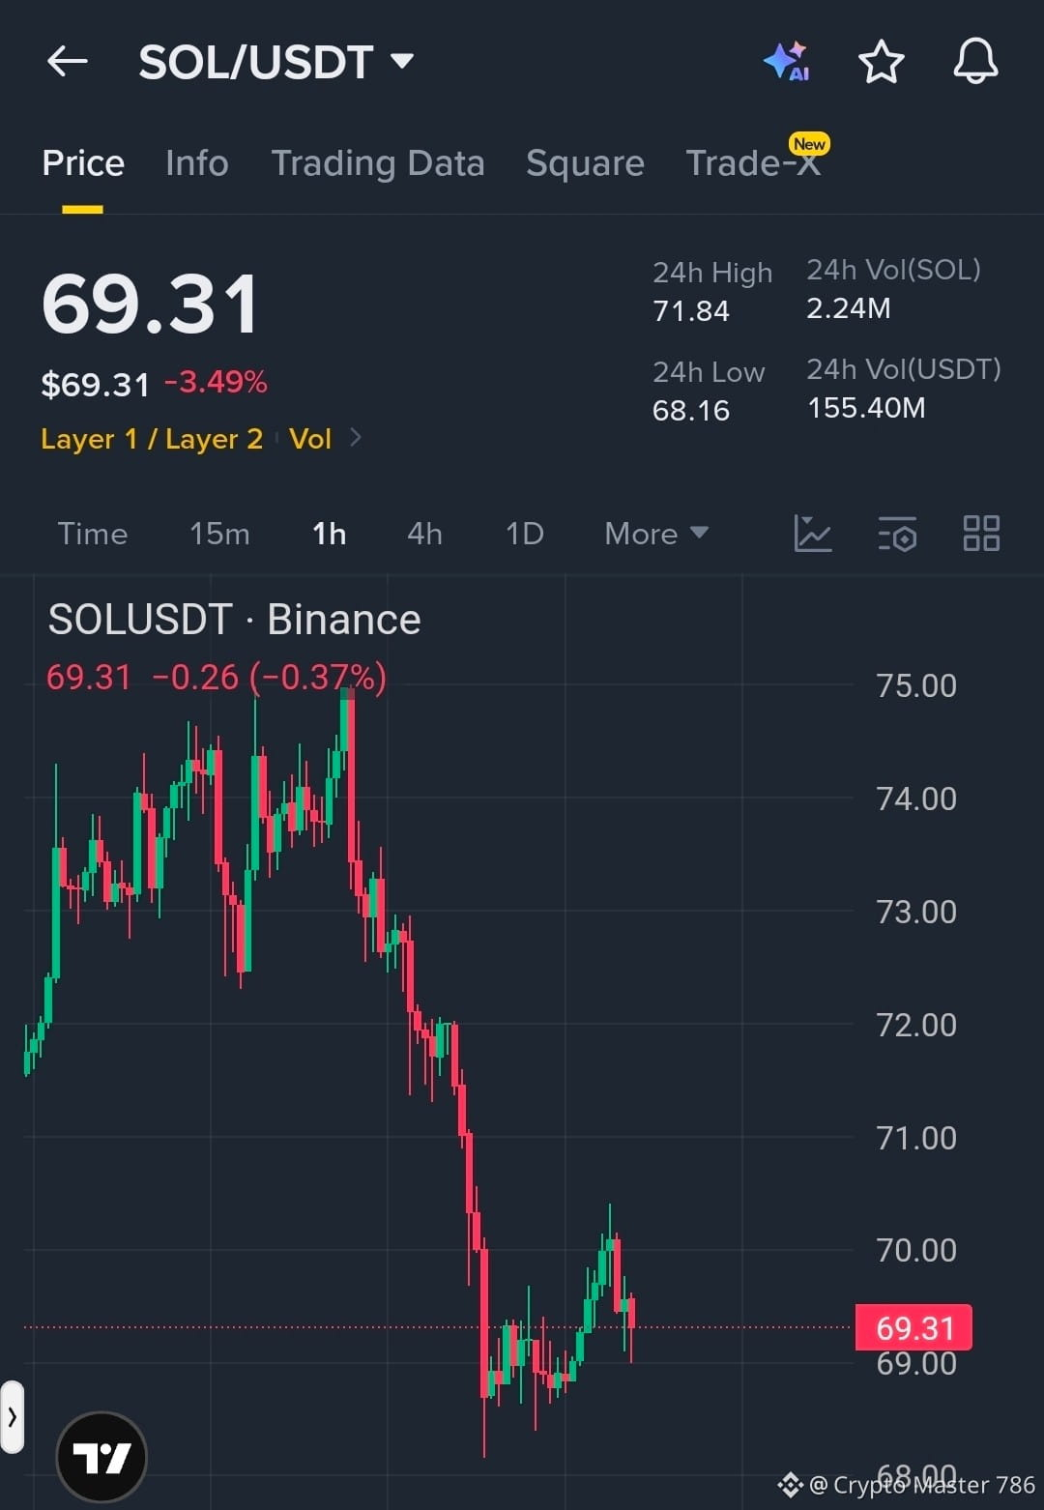Switch to the Info tab
Screen dimensions: 1044x1510
[x=197, y=163]
